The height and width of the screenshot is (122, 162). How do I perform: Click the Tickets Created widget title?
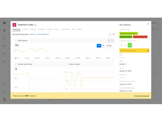[74, 64]
